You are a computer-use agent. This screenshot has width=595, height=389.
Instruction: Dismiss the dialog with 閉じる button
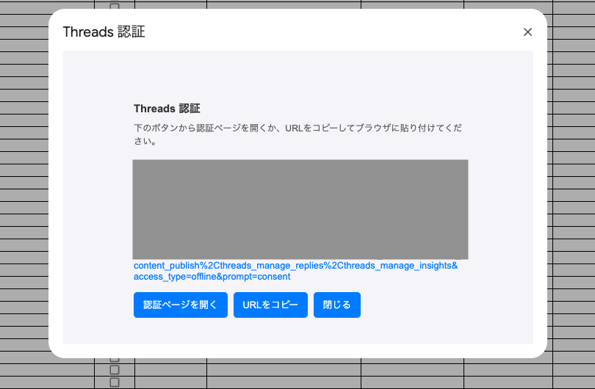tap(337, 305)
